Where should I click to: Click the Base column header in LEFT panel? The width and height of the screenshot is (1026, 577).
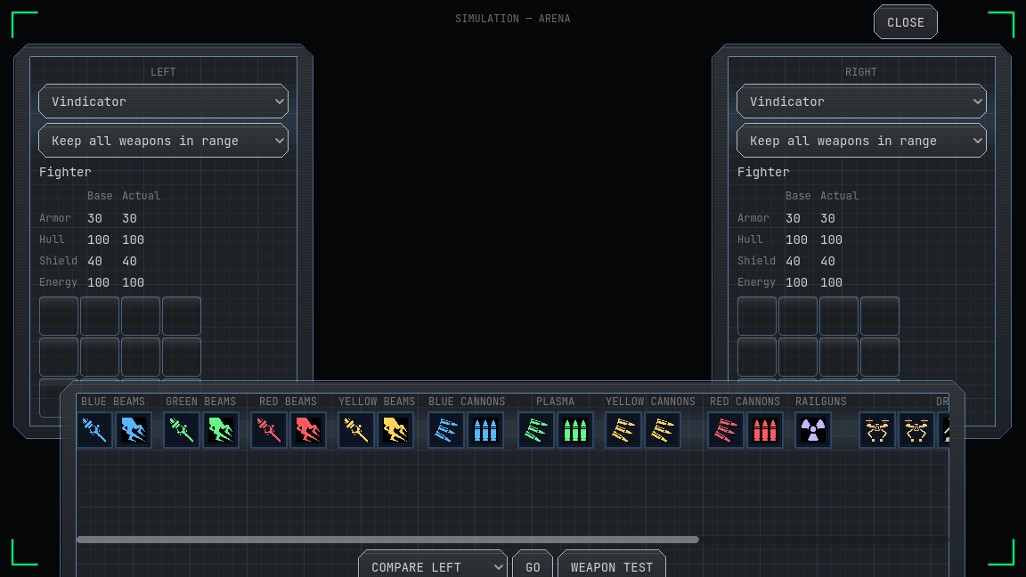click(x=100, y=196)
